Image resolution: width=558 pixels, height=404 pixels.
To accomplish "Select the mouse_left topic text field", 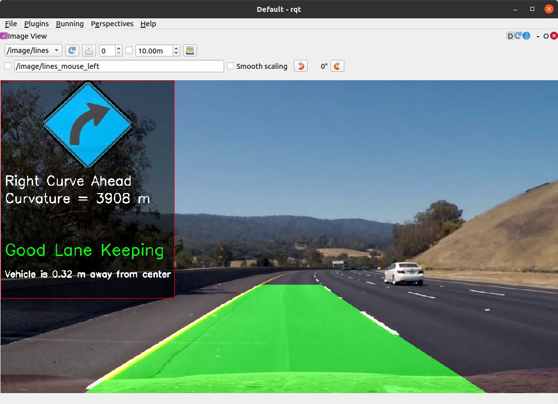I will click(119, 65).
